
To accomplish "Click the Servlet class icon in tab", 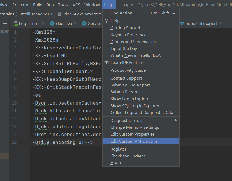I will (x=84, y=23).
